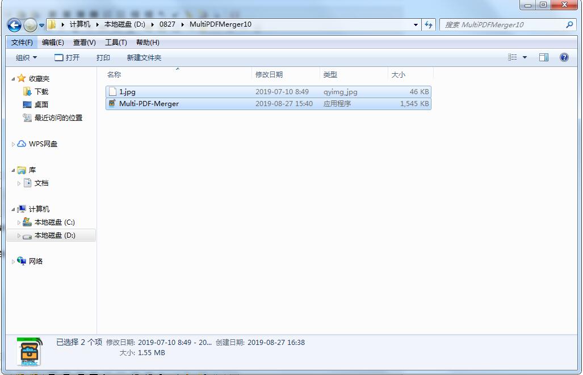Image resolution: width=583 pixels, height=375 pixels.
Task: Collapse the 计算机 tree node
Action: pyautogui.click(x=14, y=209)
